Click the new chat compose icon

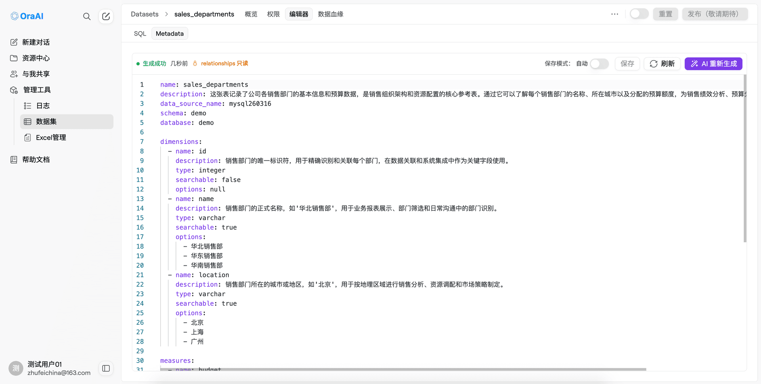coord(106,16)
